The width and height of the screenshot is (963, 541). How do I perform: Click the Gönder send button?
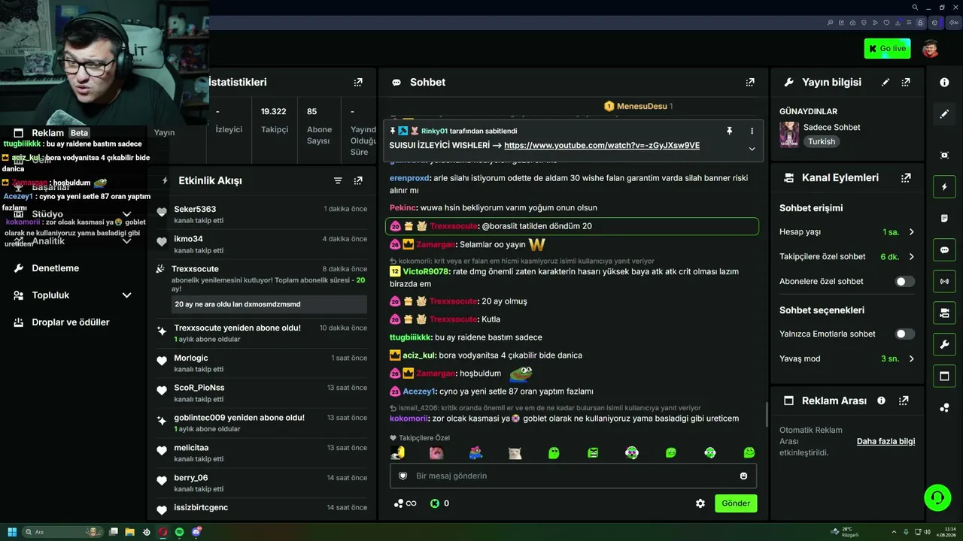(x=736, y=503)
